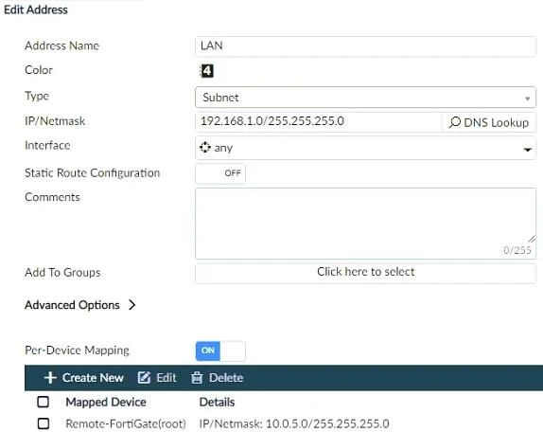Click Edit in the mapping toolbar
Screen dimensions: 543x432
[x=157, y=378]
